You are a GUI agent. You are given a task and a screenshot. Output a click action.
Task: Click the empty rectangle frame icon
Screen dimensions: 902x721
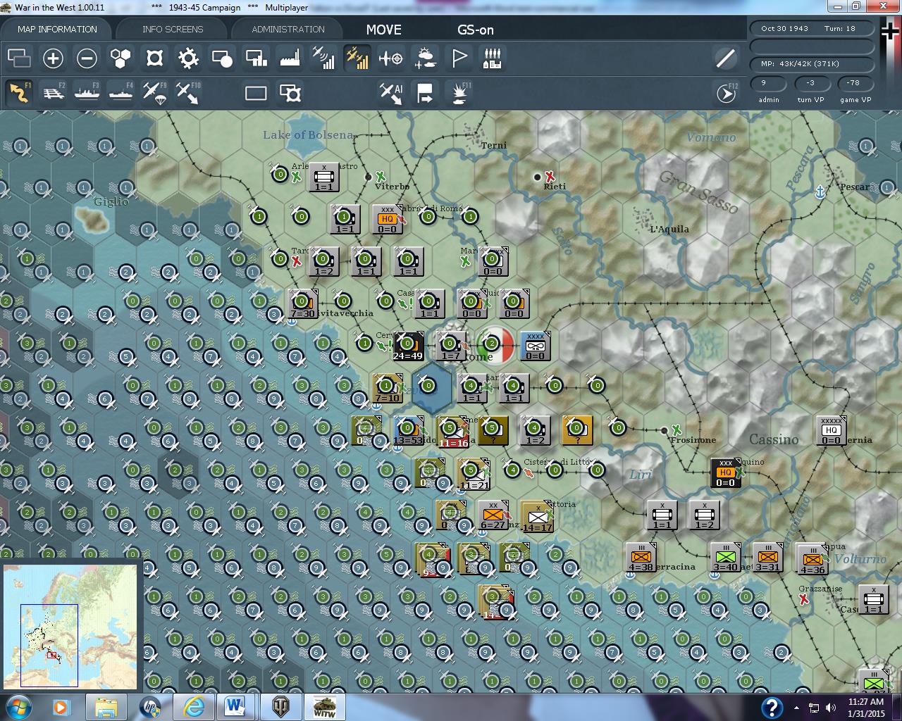(x=256, y=93)
